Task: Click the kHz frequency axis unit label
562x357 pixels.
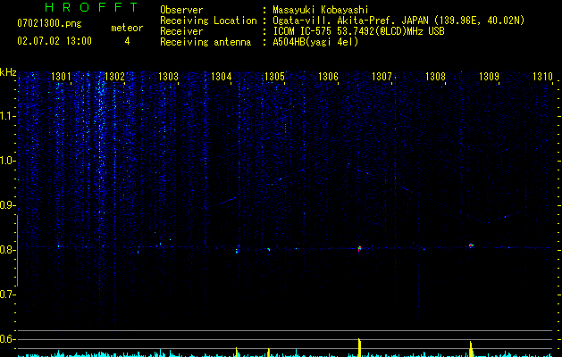Action: click(x=8, y=72)
